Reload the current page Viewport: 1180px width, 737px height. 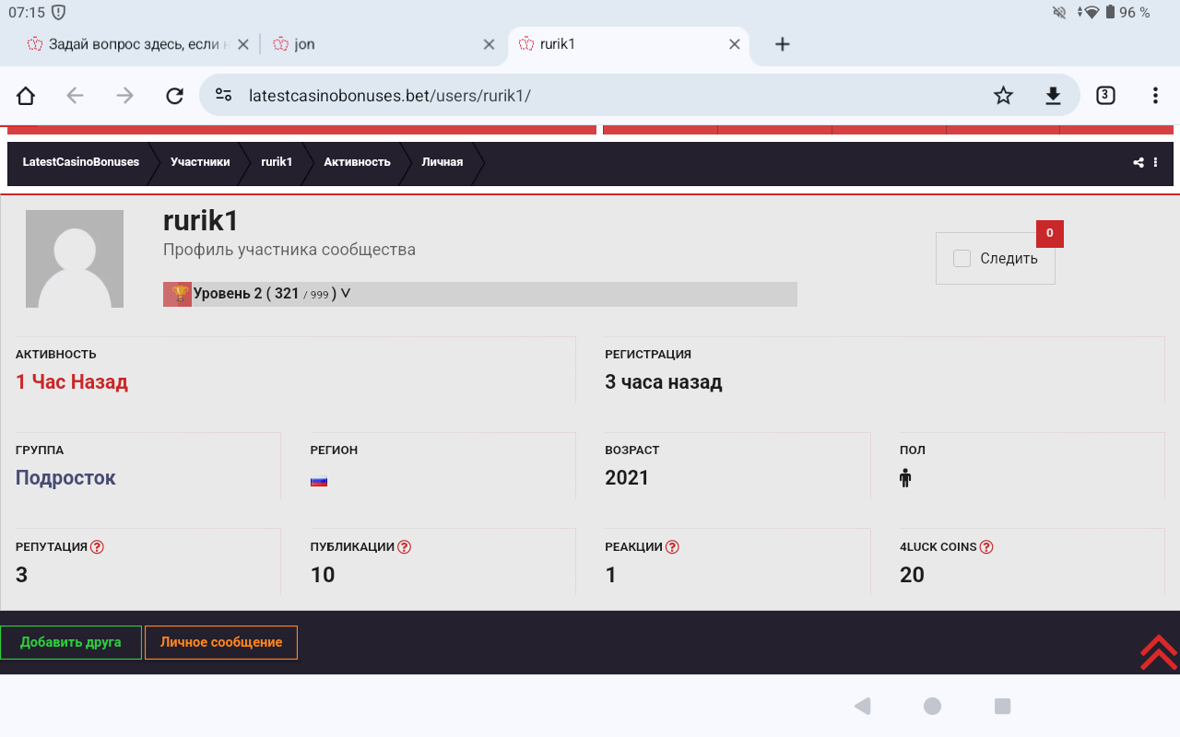point(174,96)
